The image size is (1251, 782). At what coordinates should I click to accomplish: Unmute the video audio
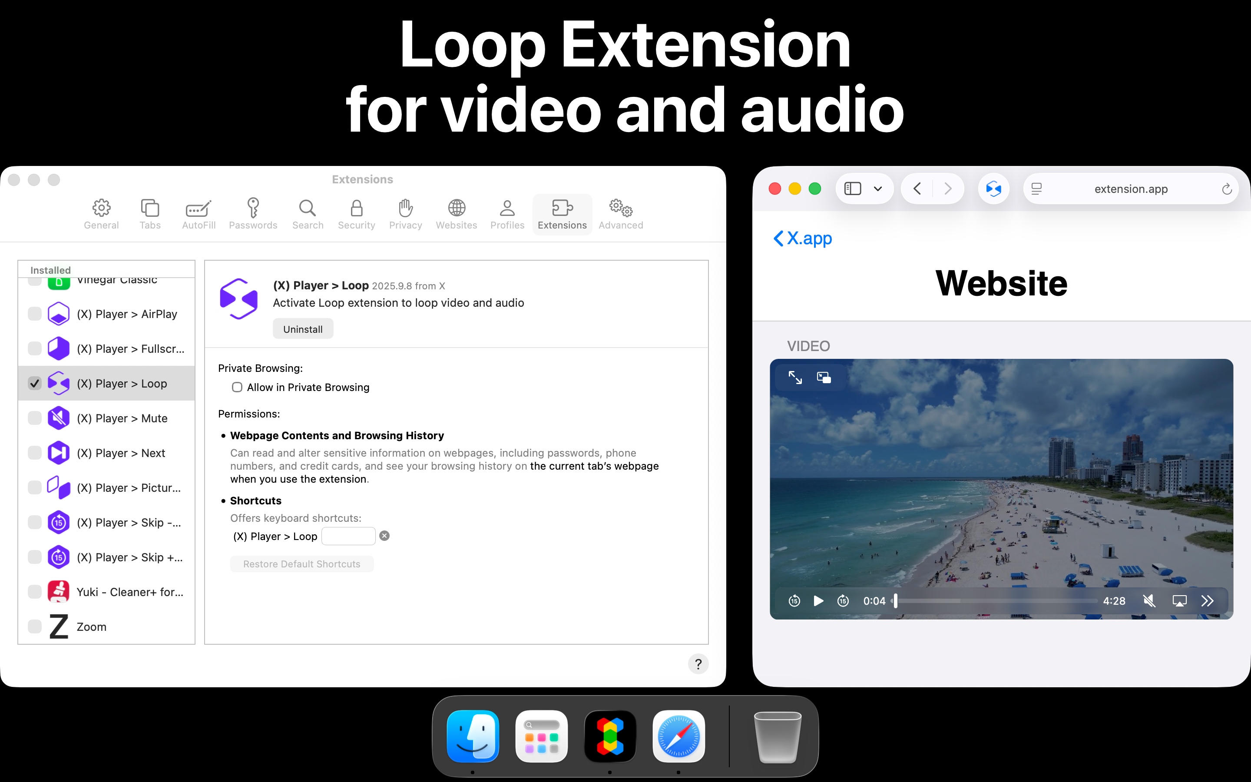point(1149,601)
